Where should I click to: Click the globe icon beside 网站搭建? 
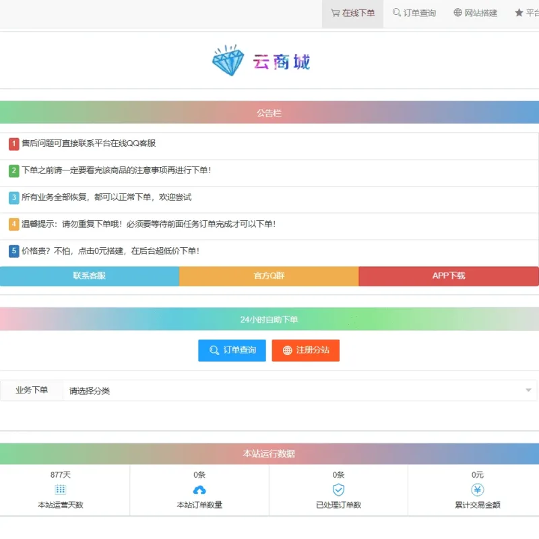tap(457, 13)
